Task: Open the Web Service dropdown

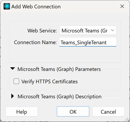Action: coord(88,30)
